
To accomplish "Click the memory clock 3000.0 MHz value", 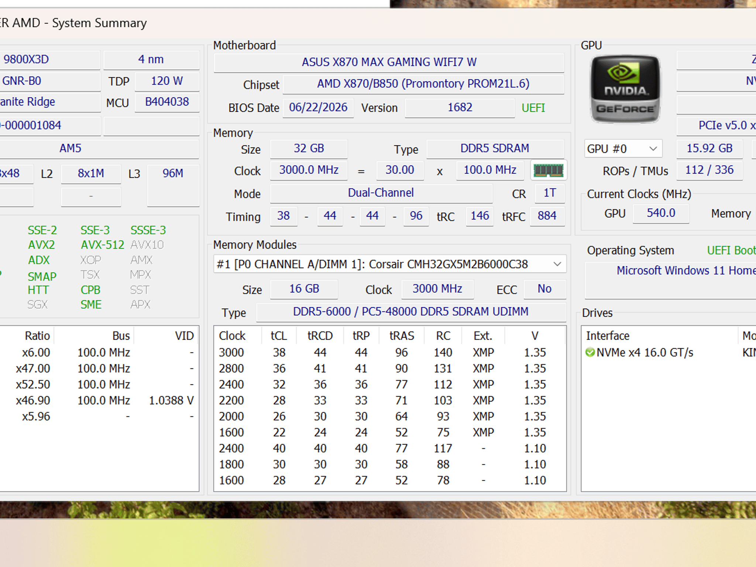I will (309, 170).
